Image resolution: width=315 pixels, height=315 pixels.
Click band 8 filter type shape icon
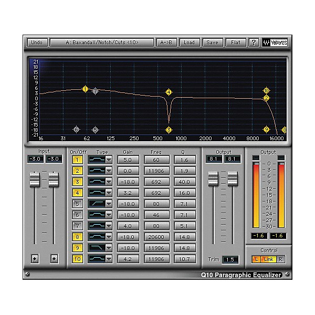pyautogui.click(x=97, y=237)
